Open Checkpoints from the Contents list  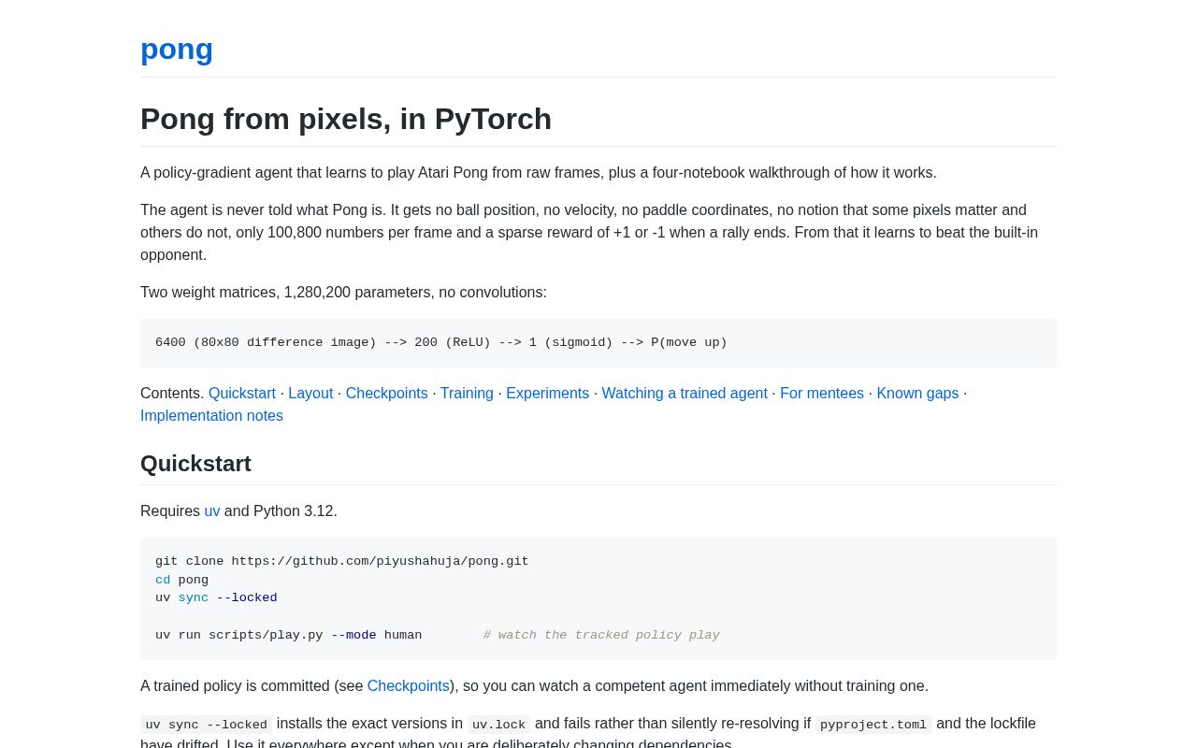386,394
